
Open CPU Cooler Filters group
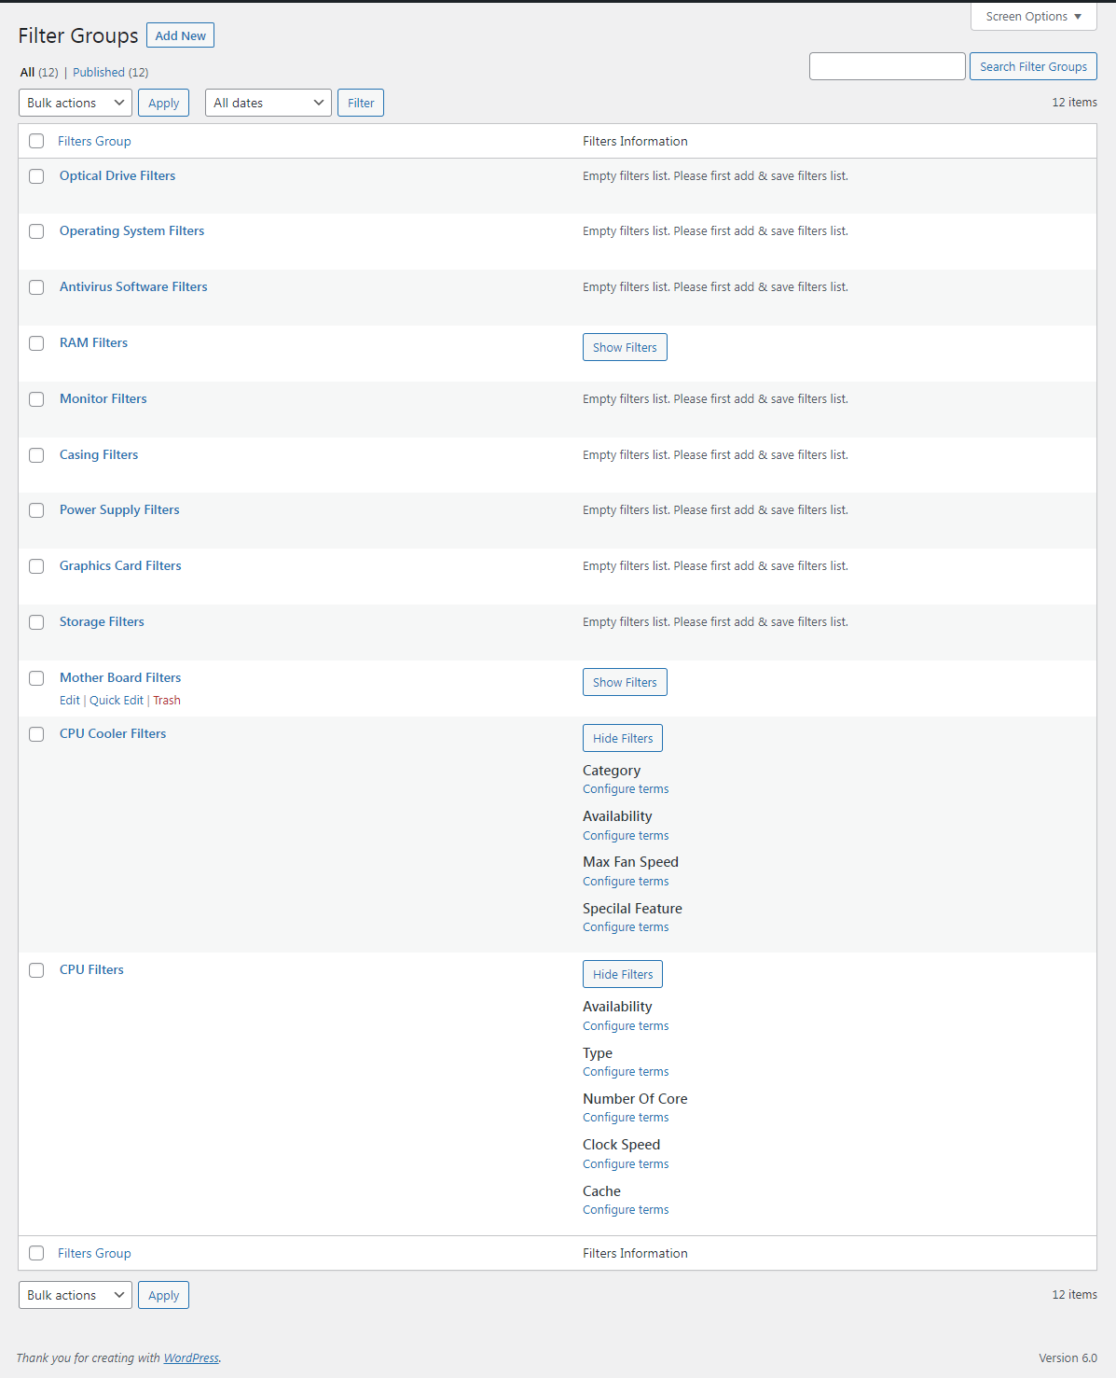point(113,733)
